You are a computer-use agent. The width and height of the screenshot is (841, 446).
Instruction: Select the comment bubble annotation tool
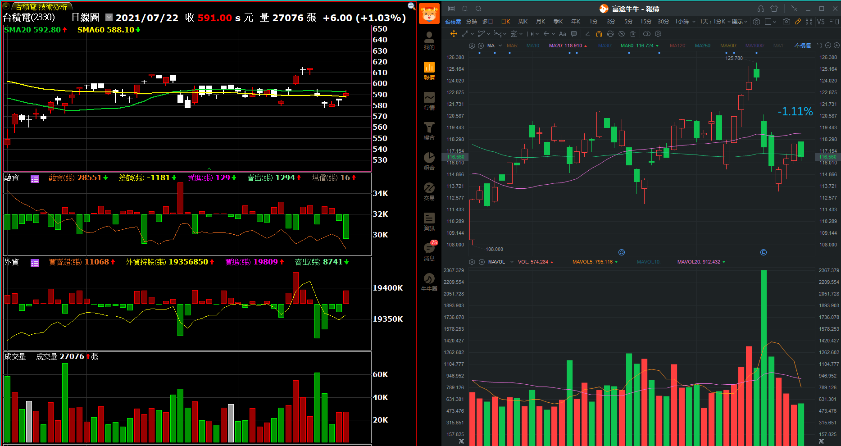tap(574, 34)
